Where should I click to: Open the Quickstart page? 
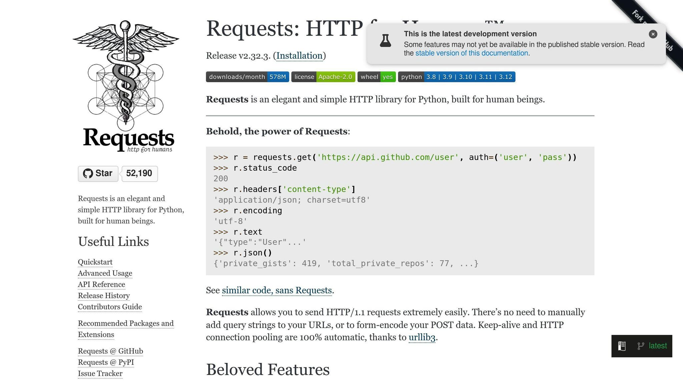[x=95, y=262]
